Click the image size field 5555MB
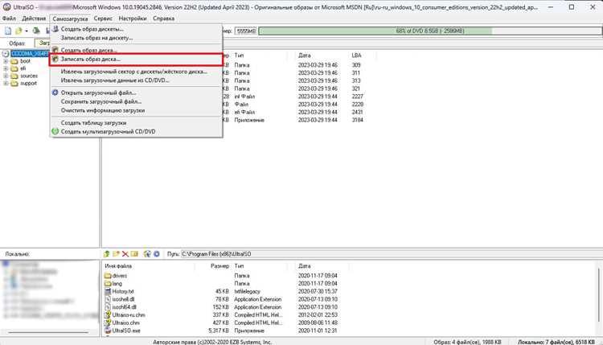 click(x=246, y=31)
